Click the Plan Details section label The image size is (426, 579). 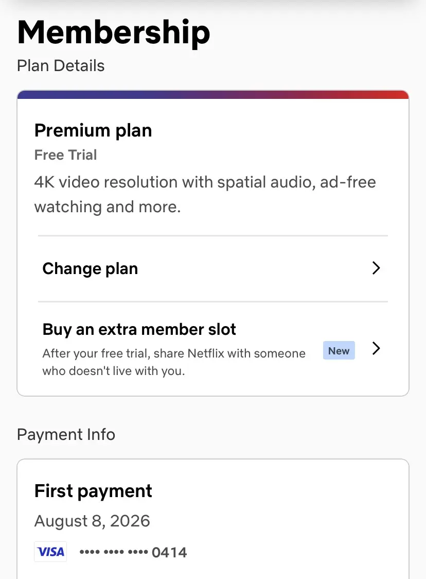pyautogui.click(x=61, y=66)
